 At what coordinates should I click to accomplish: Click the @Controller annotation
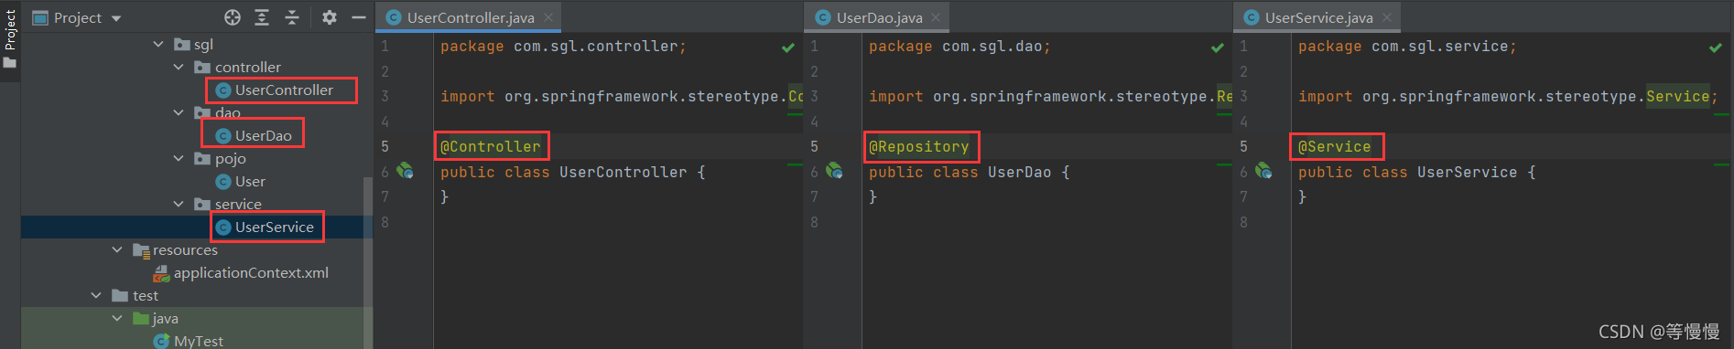point(491,146)
